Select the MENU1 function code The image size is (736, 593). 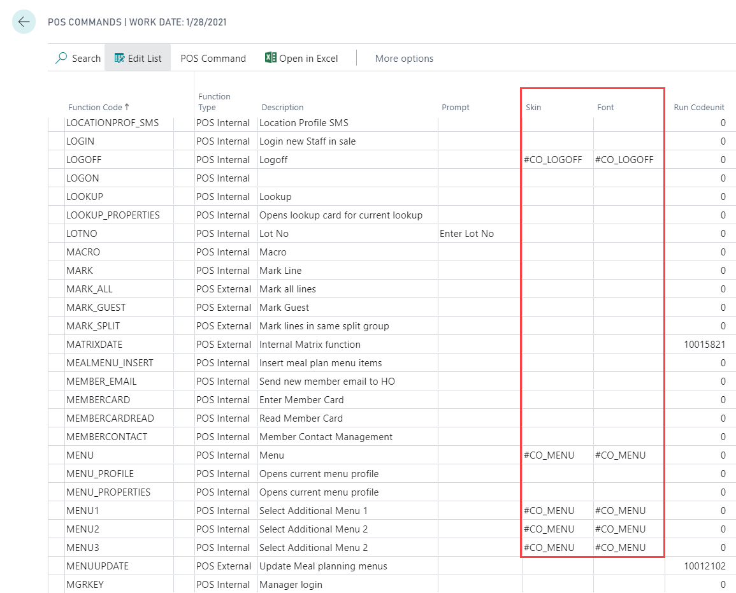click(82, 511)
